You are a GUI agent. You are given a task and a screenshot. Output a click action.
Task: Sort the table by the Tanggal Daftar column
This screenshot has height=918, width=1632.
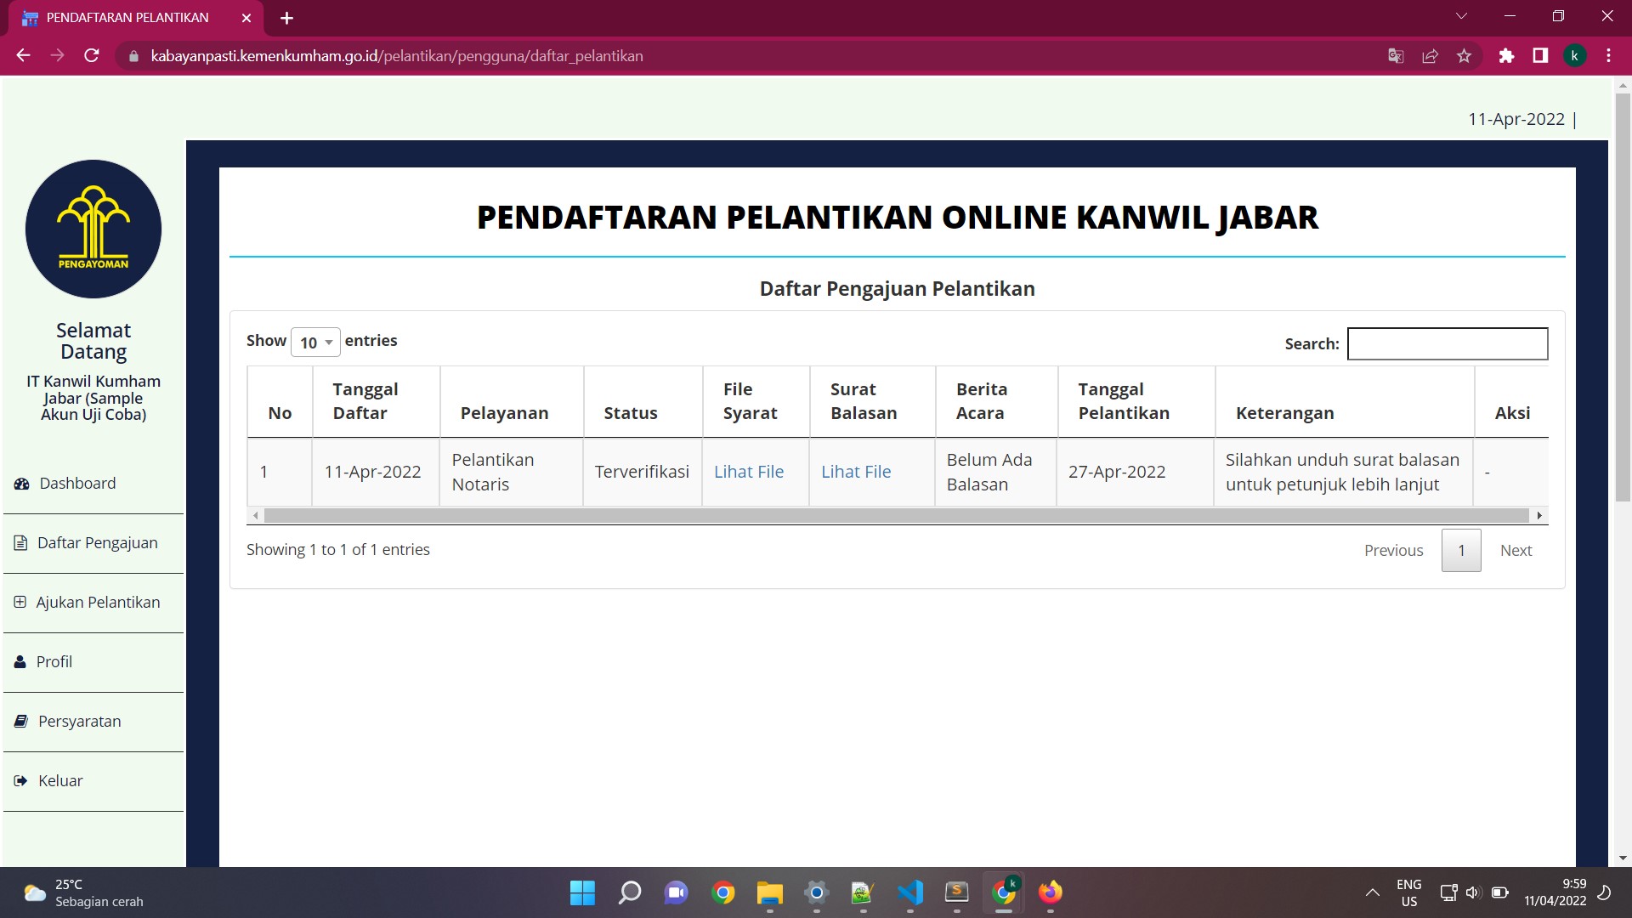click(x=365, y=401)
